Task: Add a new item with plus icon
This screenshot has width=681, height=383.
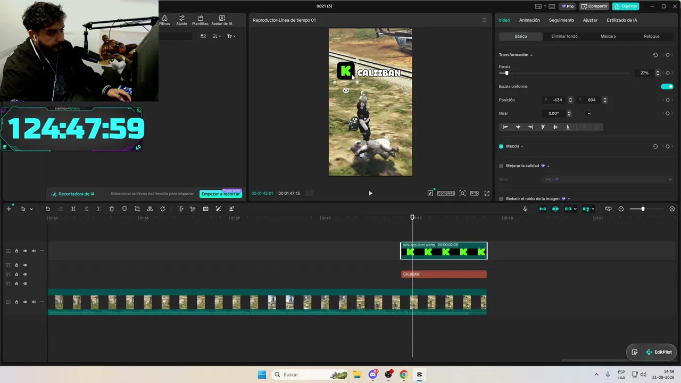Action: [x=9, y=209]
